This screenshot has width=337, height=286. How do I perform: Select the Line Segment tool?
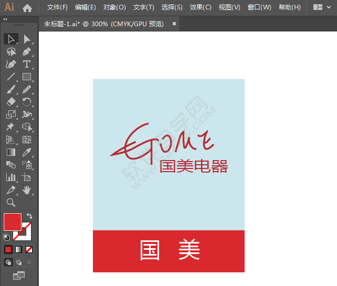11,77
